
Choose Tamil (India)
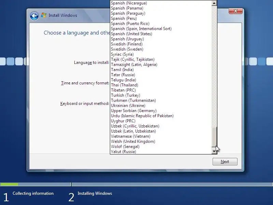161,70
